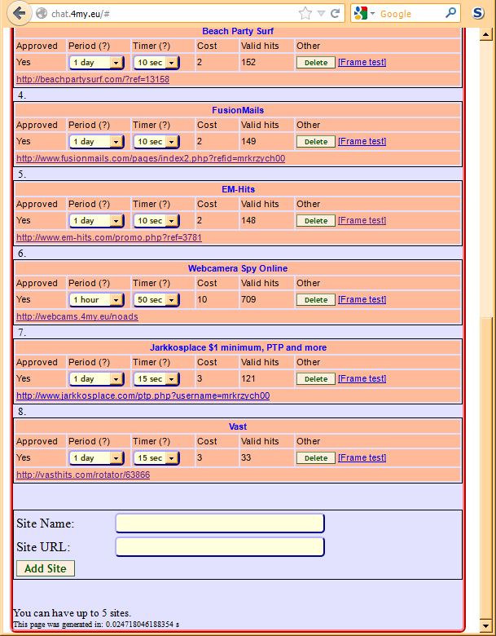Click the scrollbar down arrow
Screen dimensions: 496x636
pos(486,625)
